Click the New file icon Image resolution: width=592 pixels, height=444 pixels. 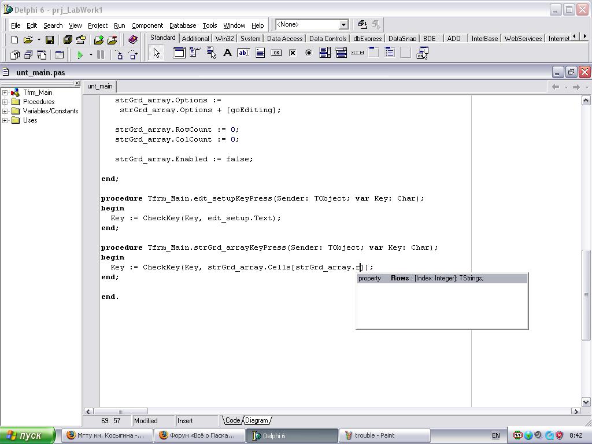pyautogui.click(x=14, y=40)
